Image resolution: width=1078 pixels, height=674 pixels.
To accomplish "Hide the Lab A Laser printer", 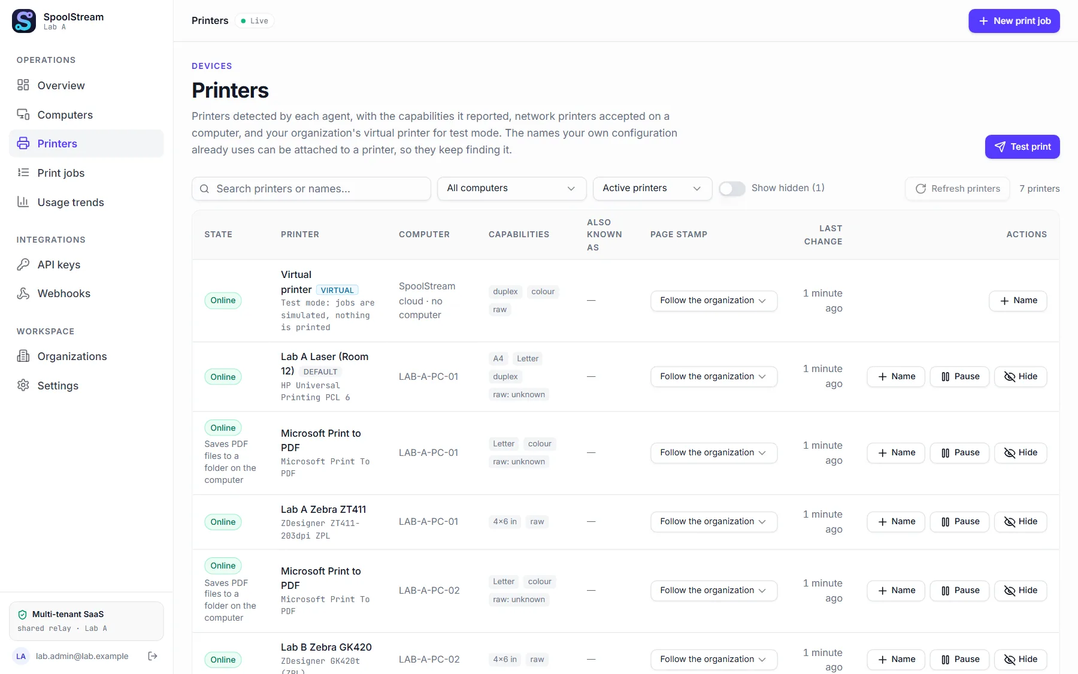I will tap(1021, 377).
